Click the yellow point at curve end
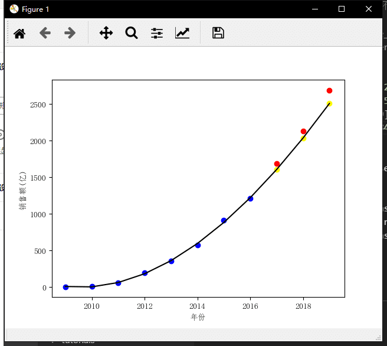This screenshot has width=387, height=346. (329, 104)
